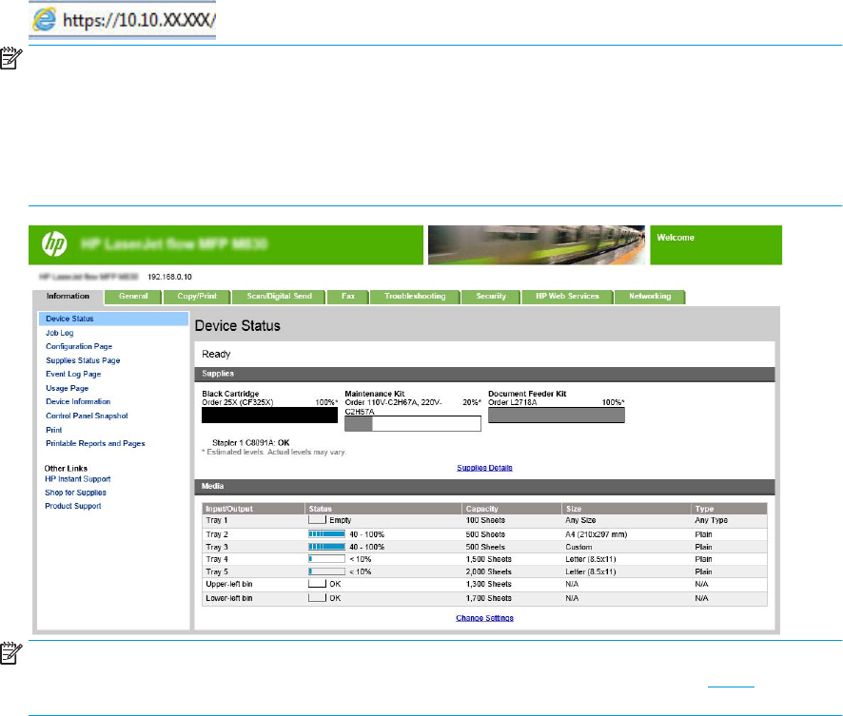The height and width of the screenshot is (716, 843).
Task: Click the Tray 1 empty status indicator
Action: pyautogui.click(x=317, y=521)
